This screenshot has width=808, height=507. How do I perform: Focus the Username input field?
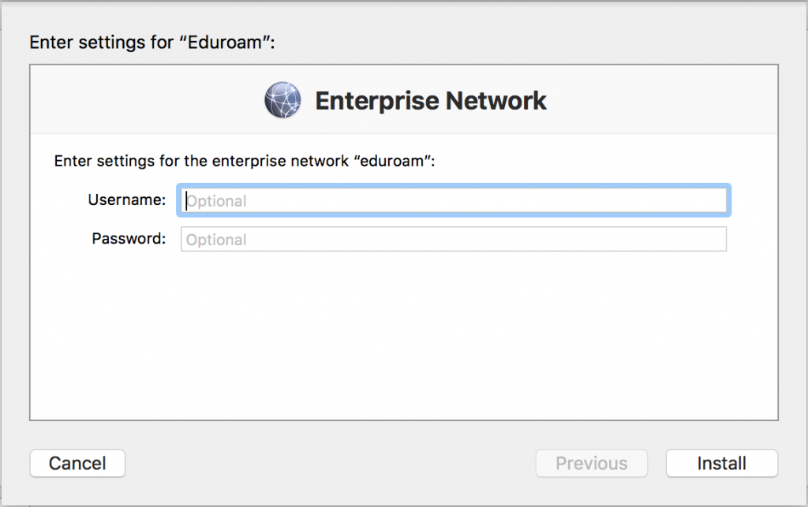coord(454,200)
